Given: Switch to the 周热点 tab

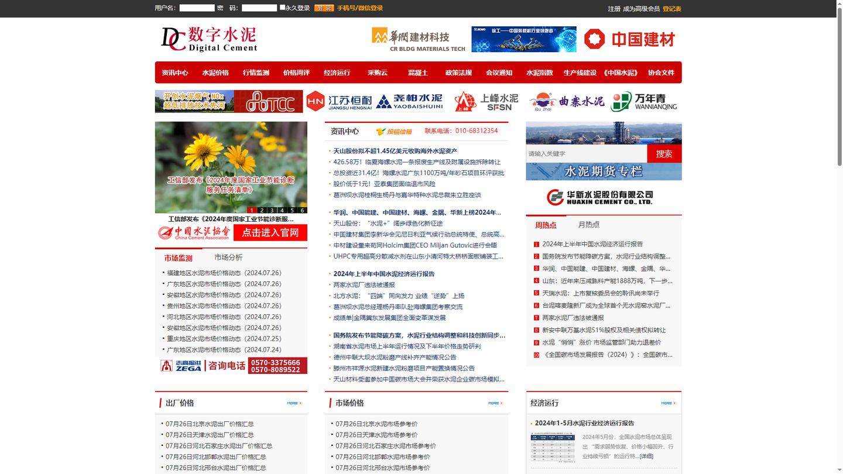Looking at the screenshot, I should (x=546, y=225).
